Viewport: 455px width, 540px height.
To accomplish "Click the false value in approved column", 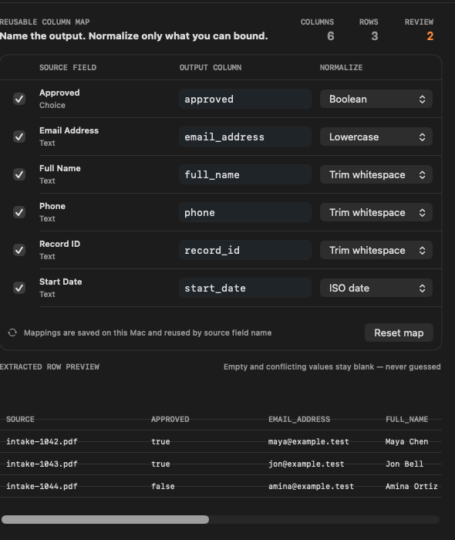I will [x=163, y=486].
